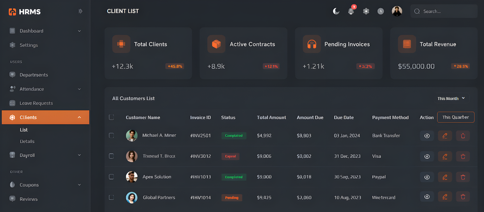Go to Leave Requests page
The height and width of the screenshot is (212, 484).
tap(36, 103)
